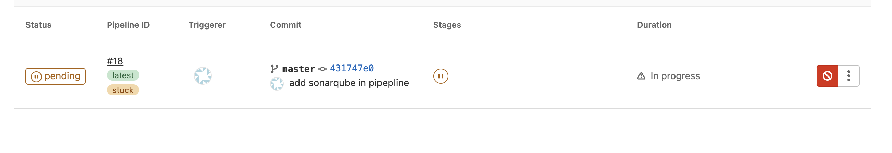Click the Stages column header
The width and height of the screenshot is (892, 153).
point(447,25)
